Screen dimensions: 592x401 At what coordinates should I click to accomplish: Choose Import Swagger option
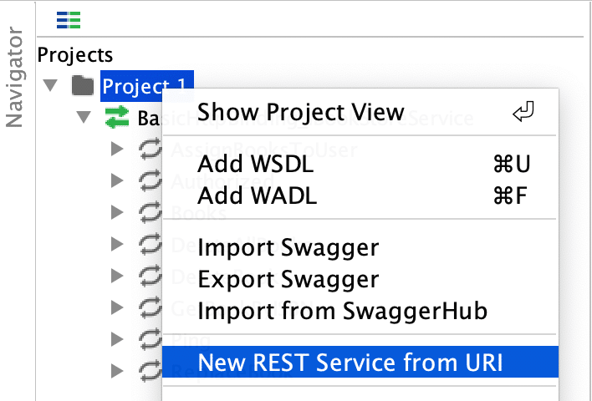(288, 248)
